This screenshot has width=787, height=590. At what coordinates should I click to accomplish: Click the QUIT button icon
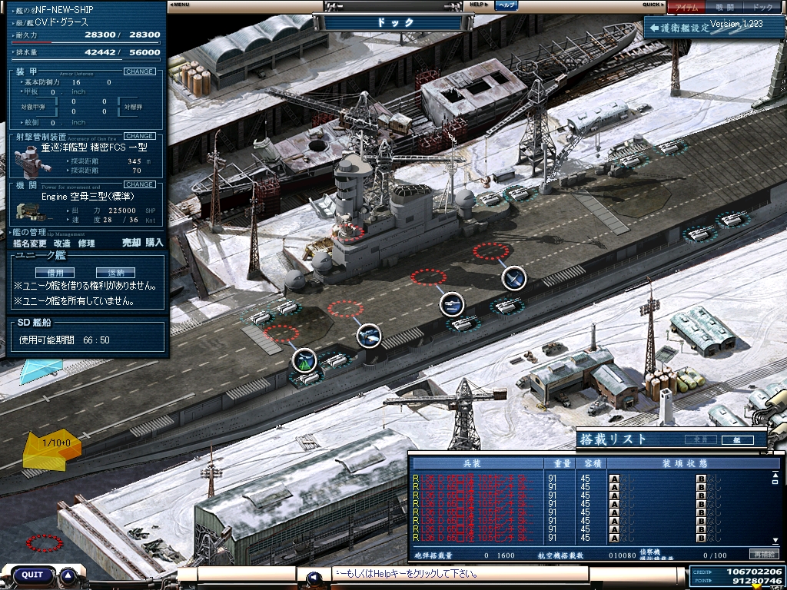[32, 575]
